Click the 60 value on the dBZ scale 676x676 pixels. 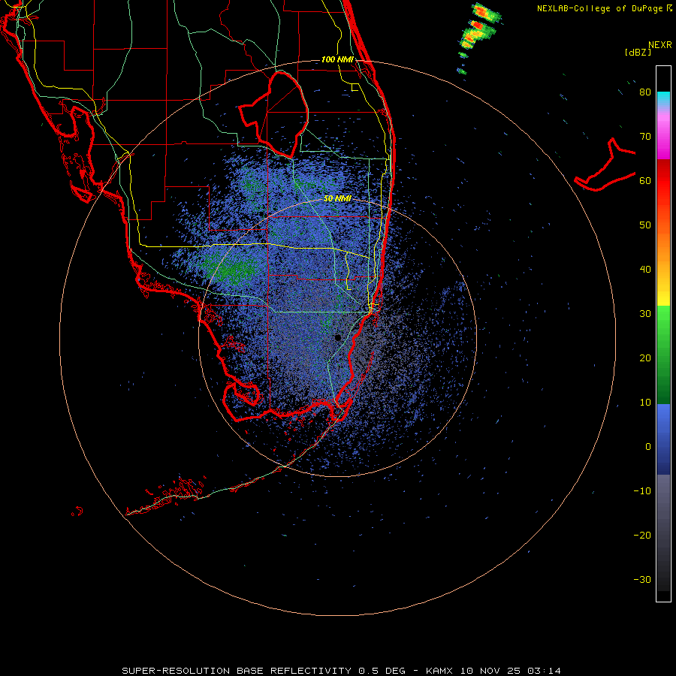click(645, 180)
